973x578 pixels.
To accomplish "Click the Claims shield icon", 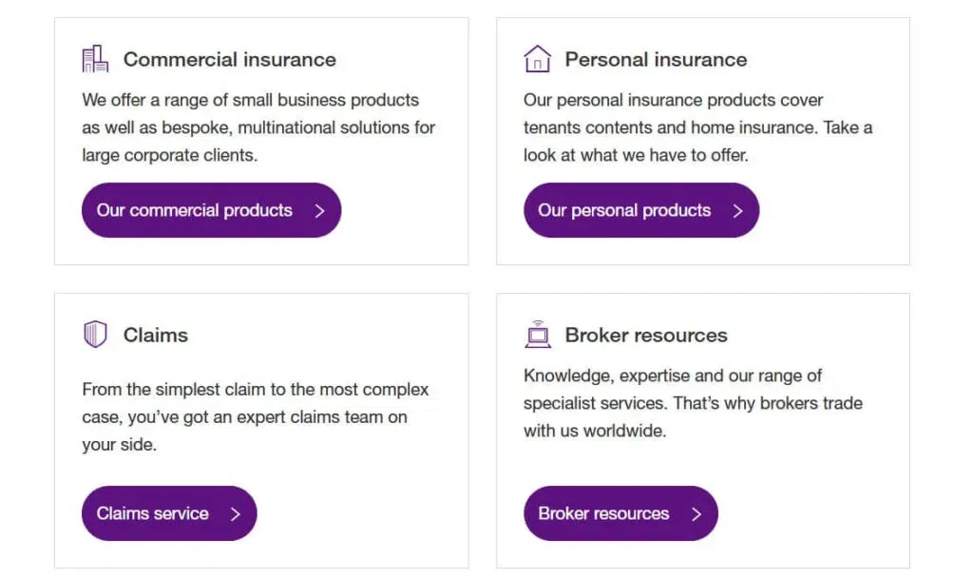I will tap(95, 334).
